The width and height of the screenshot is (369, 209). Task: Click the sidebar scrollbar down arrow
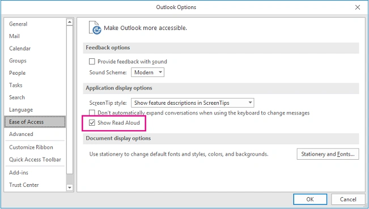point(69,187)
